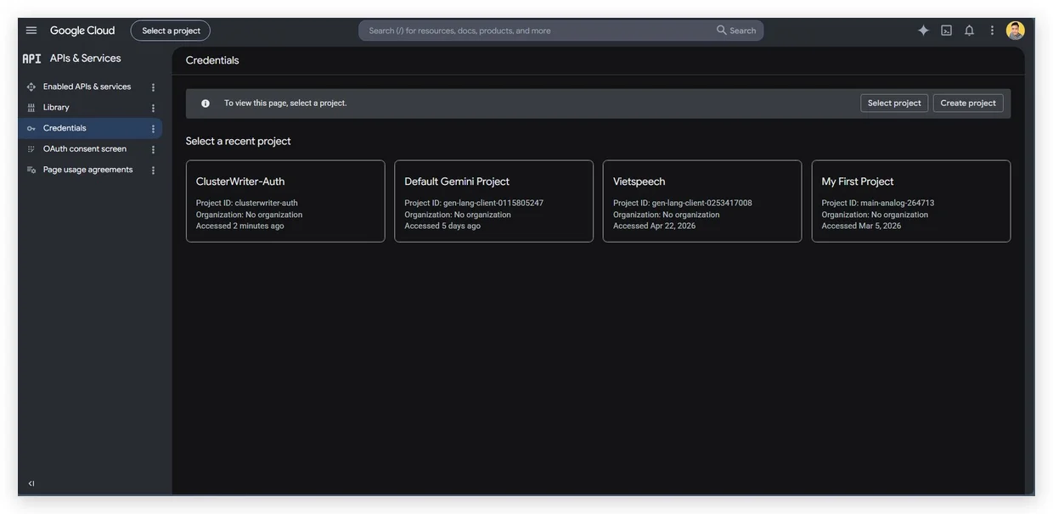This screenshot has height=514, width=1053.
Task: Choose the Default Gemini Project card
Action: [494, 201]
